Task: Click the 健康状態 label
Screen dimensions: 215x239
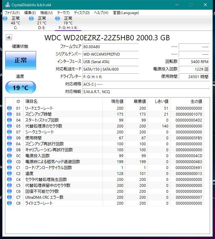Action: [x=20, y=46]
